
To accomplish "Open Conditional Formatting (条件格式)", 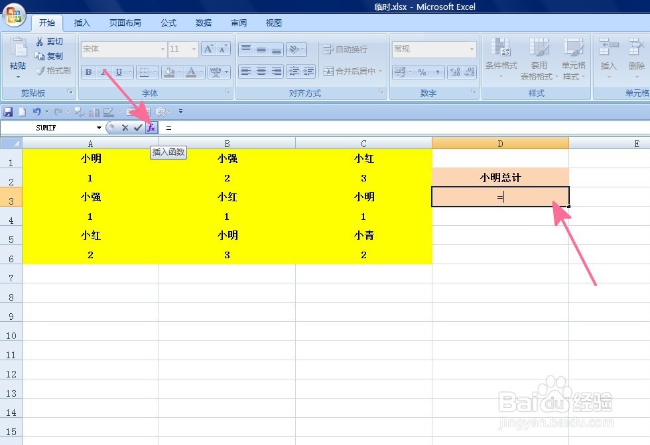I will click(x=501, y=58).
